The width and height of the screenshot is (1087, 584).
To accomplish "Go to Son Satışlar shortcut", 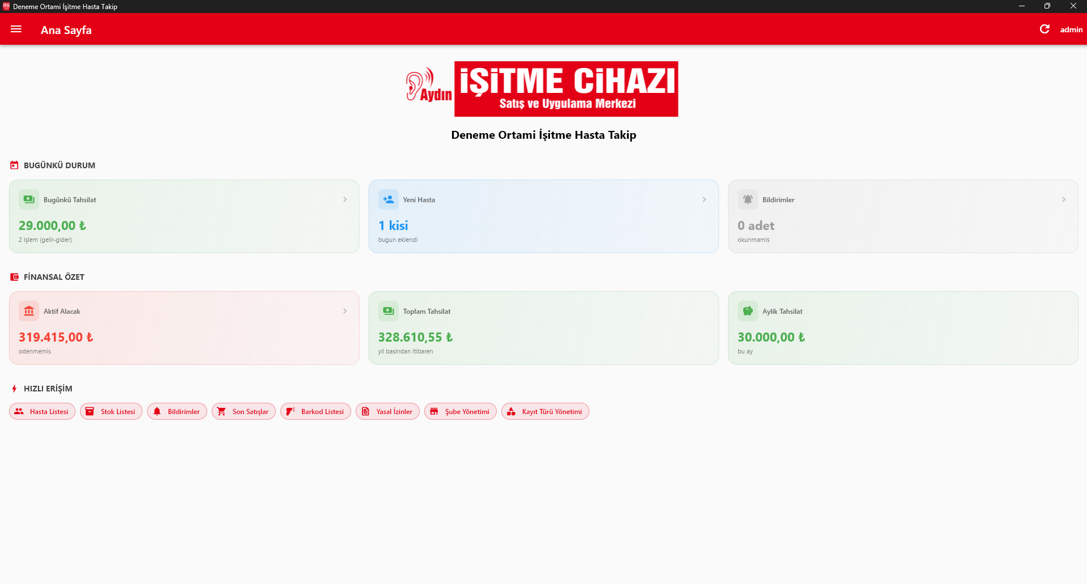I will (244, 412).
